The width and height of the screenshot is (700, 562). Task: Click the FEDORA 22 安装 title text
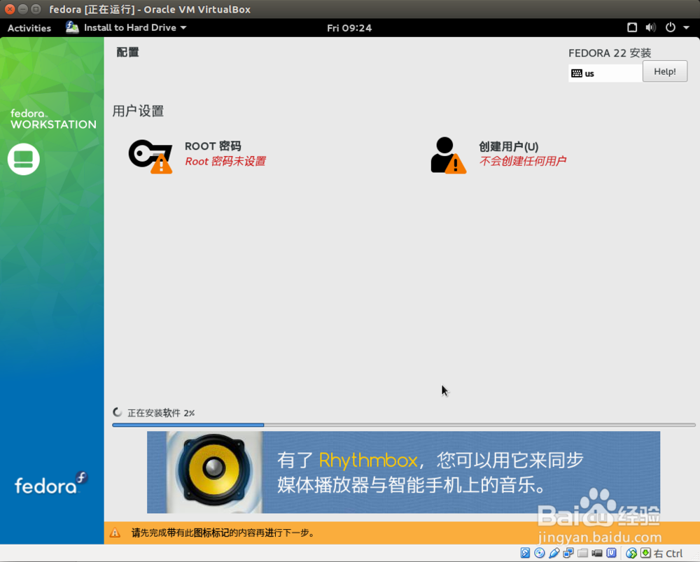pyautogui.click(x=610, y=52)
